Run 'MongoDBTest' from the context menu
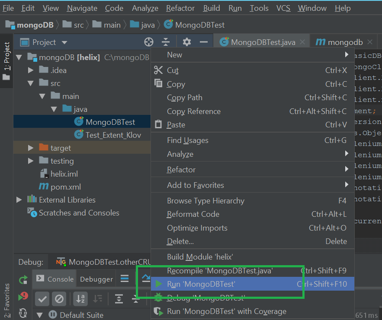Viewport: 382px width, 320px height. click(195, 284)
